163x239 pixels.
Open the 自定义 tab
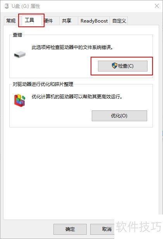point(119,21)
